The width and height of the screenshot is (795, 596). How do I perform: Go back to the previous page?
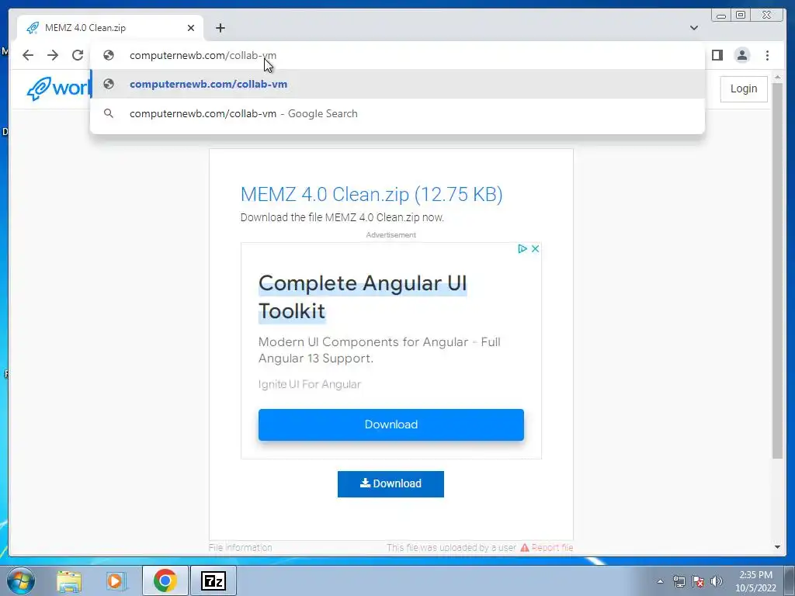[x=28, y=55]
